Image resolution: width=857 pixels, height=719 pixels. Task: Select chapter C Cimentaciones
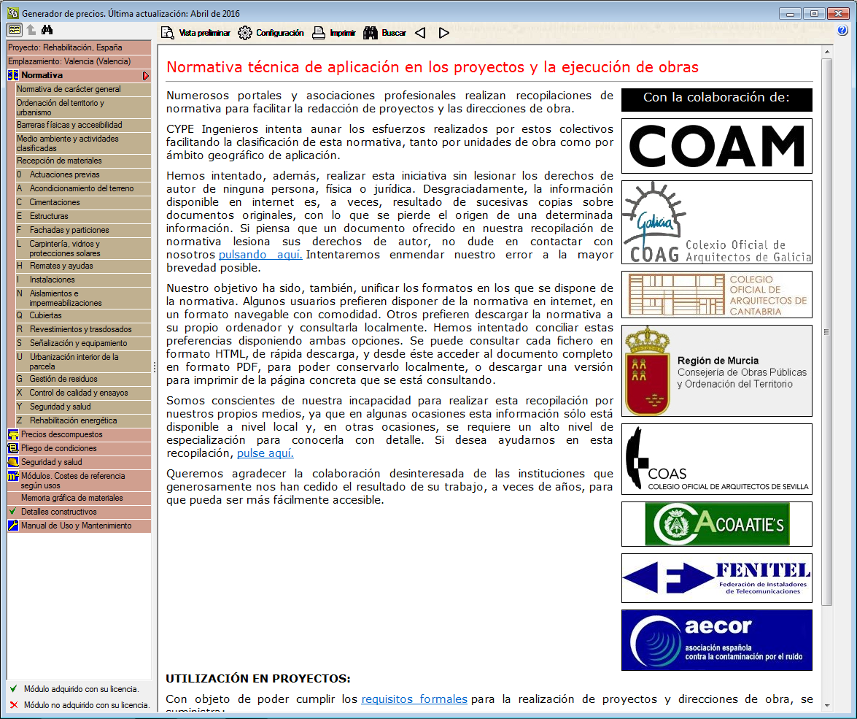(x=84, y=202)
